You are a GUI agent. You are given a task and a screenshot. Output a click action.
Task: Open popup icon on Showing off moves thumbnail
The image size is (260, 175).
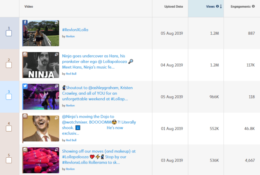pyautogui.click(x=57, y=150)
